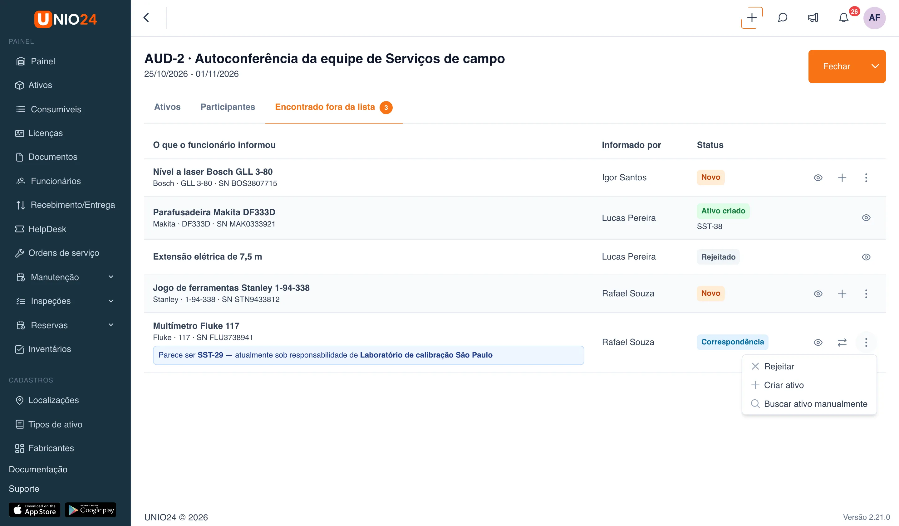This screenshot has height=526, width=899.
Task: Open the AF user avatar menu
Action: coord(874,17)
